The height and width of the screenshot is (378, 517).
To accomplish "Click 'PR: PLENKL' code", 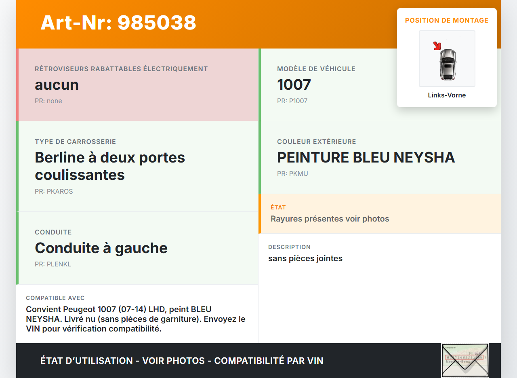I will pos(53,264).
